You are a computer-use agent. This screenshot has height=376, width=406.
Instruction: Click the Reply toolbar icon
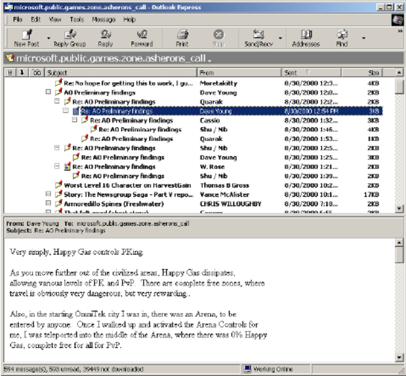click(106, 34)
